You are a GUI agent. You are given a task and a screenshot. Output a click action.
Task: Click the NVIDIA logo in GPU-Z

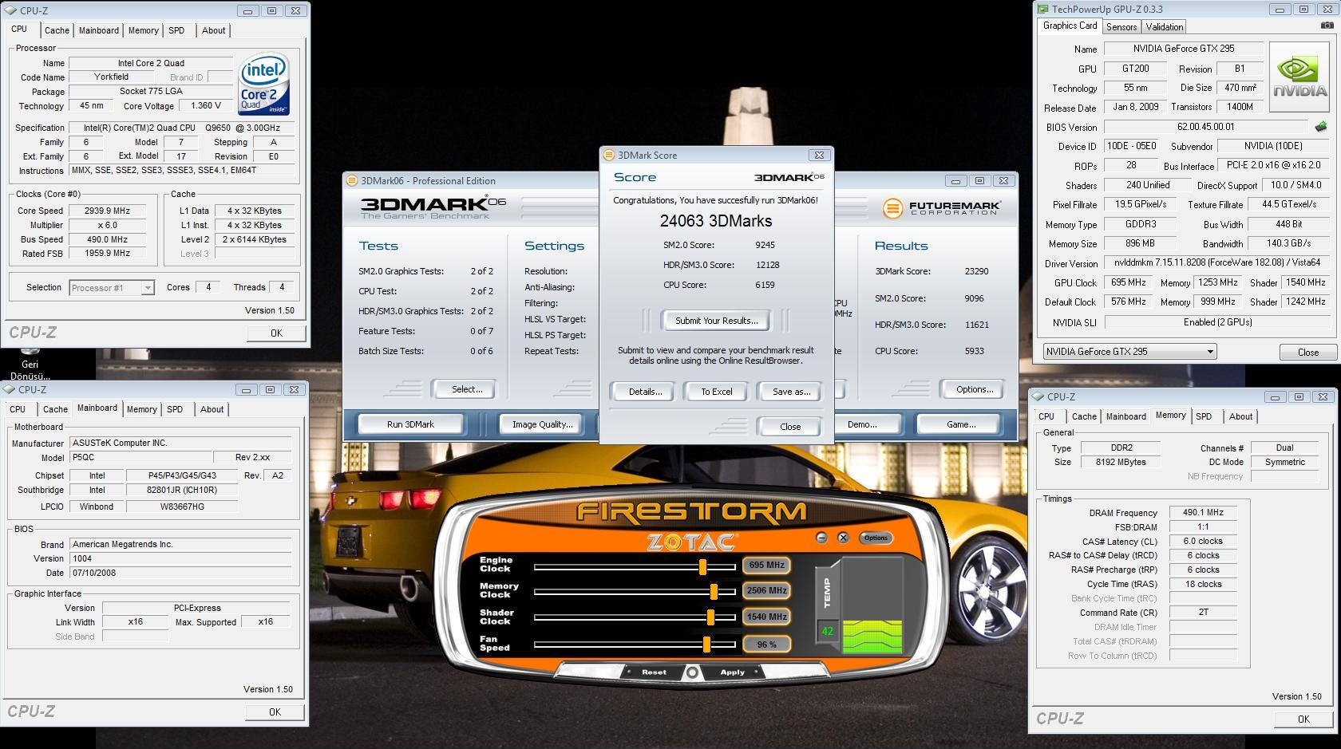pyautogui.click(x=1299, y=78)
